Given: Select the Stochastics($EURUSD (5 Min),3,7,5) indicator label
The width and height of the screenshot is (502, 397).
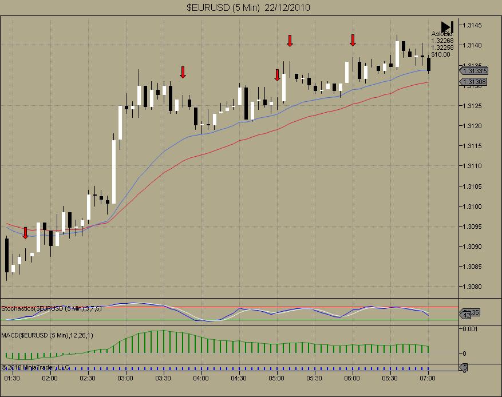Looking at the screenshot, I should tap(52, 309).
